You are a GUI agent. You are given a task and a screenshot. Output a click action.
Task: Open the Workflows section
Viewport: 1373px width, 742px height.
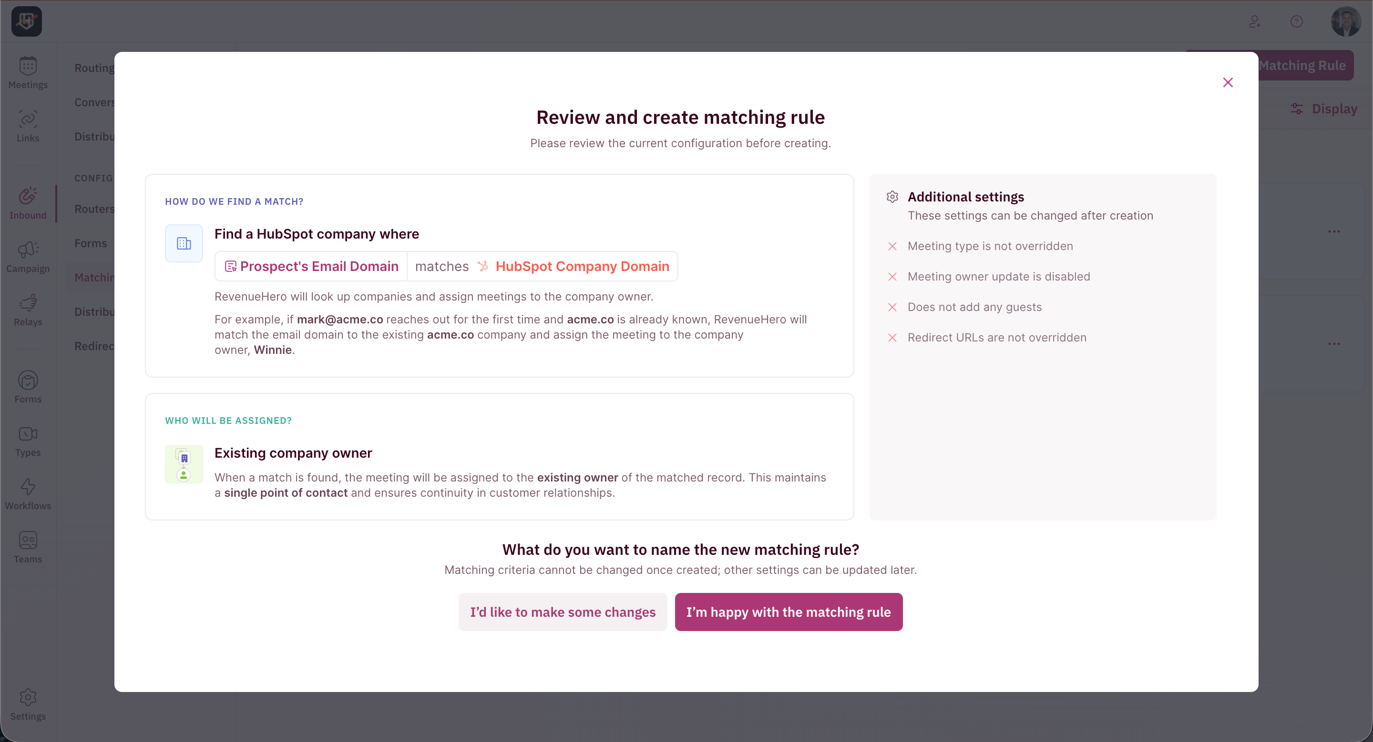[28, 494]
